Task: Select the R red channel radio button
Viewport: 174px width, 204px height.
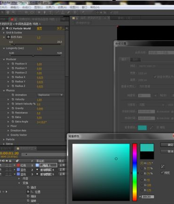Action: [x=142, y=180]
